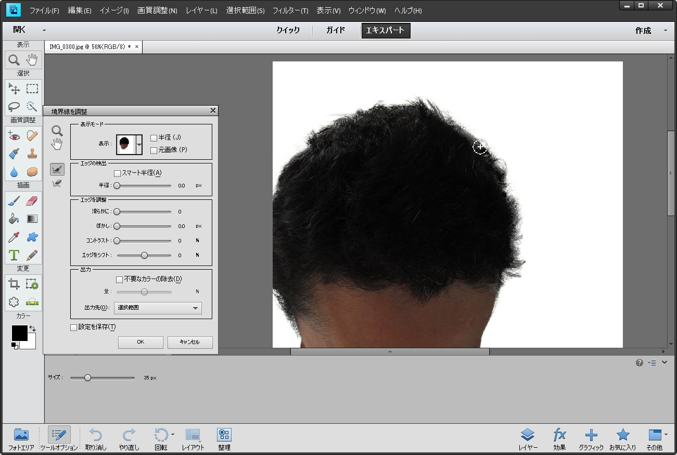Select the Cookie Cutter tool

pyautogui.click(x=14, y=301)
